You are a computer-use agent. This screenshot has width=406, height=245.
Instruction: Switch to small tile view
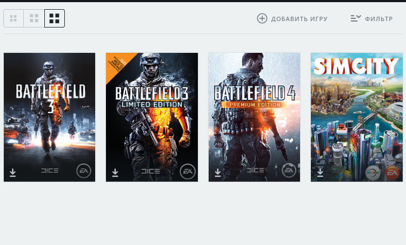pyautogui.click(x=13, y=18)
